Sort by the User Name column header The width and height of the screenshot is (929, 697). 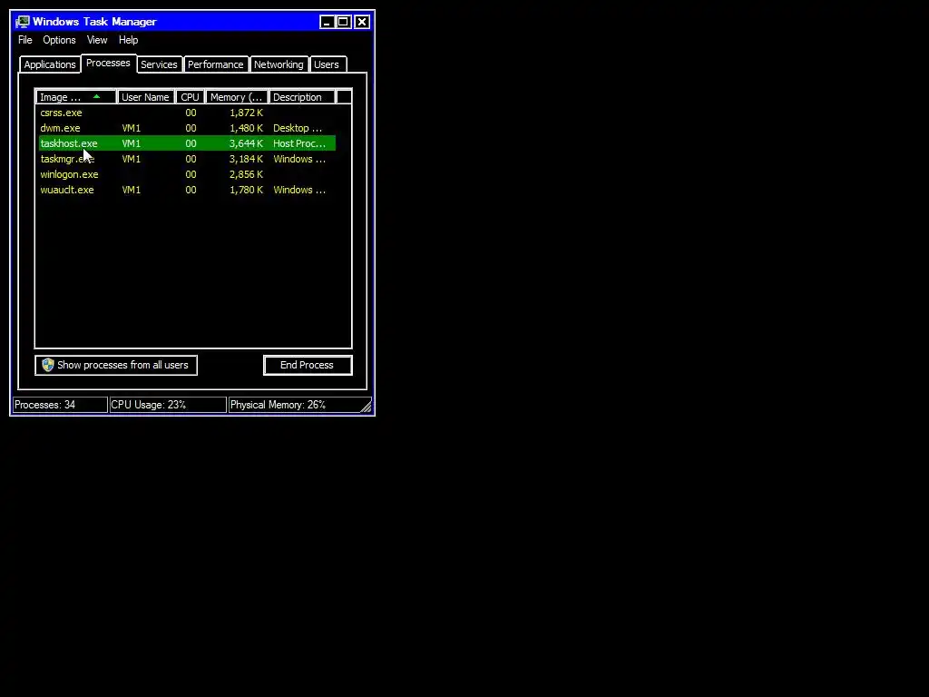click(145, 97)
